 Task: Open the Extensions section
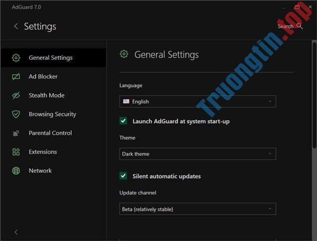coord(53,152)
